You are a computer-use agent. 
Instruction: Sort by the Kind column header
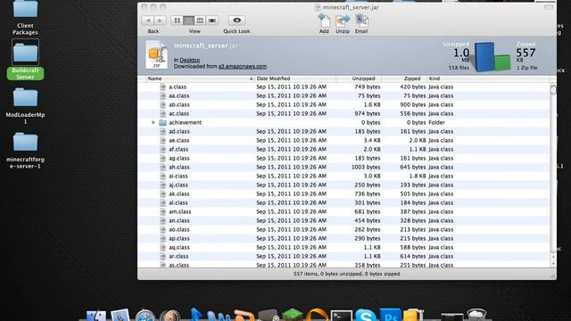pyautogui.click(x=488, y=78)
